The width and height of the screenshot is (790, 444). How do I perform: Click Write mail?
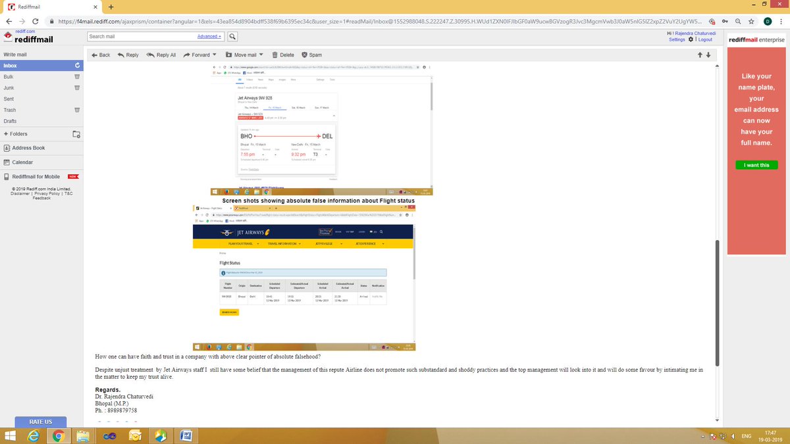(15, 55)
